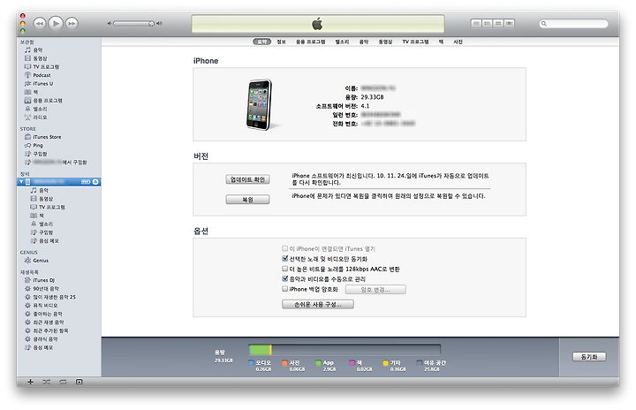Viewport: 636px width, 410px height.
Task: Click the yellow 기타 legend swatch
Action: pyautogui.click(x=386, y=363)
